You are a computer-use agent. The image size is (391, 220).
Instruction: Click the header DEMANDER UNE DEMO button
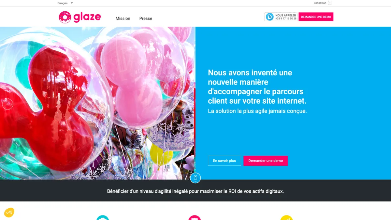click(316, 17)
